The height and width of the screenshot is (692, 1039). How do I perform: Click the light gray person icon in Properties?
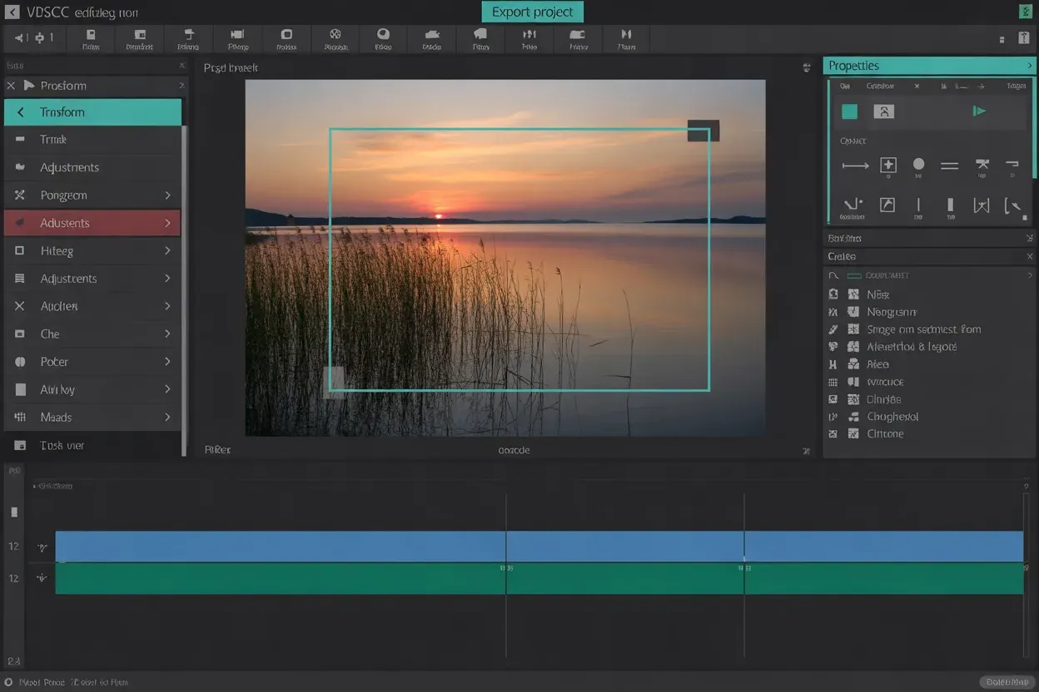[x=883, y=111]
